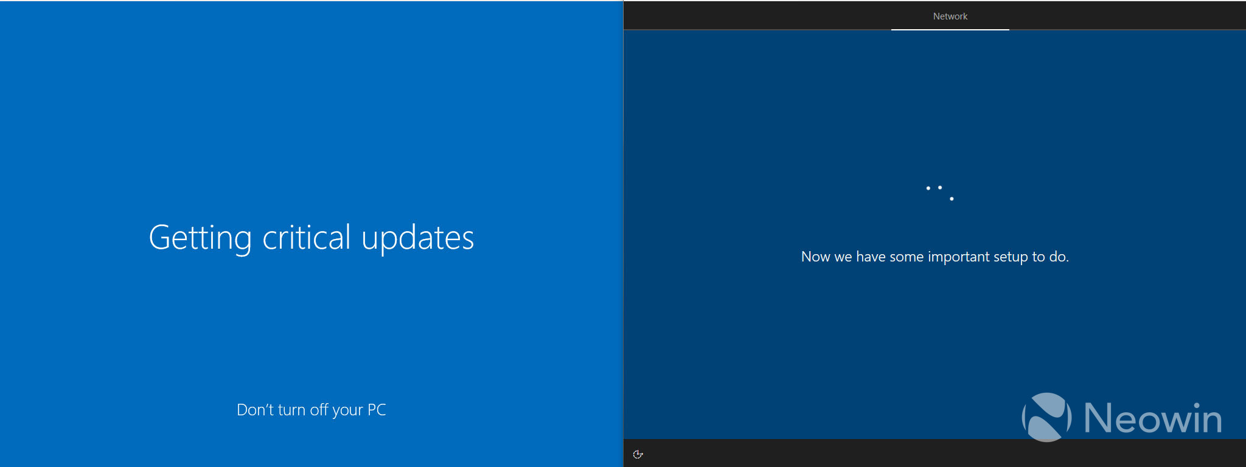1246x467 pixels.
Task: Click the Ease of Access icon
Action: [x=638, y=454]
